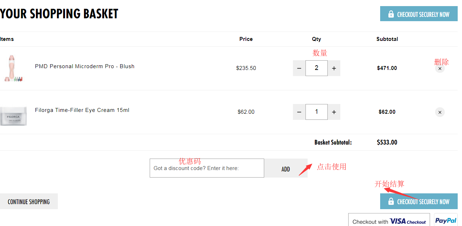Click the PMD Microderm quantity field
The height and width of the screenshot is (226, 462).
click(316, 68)
